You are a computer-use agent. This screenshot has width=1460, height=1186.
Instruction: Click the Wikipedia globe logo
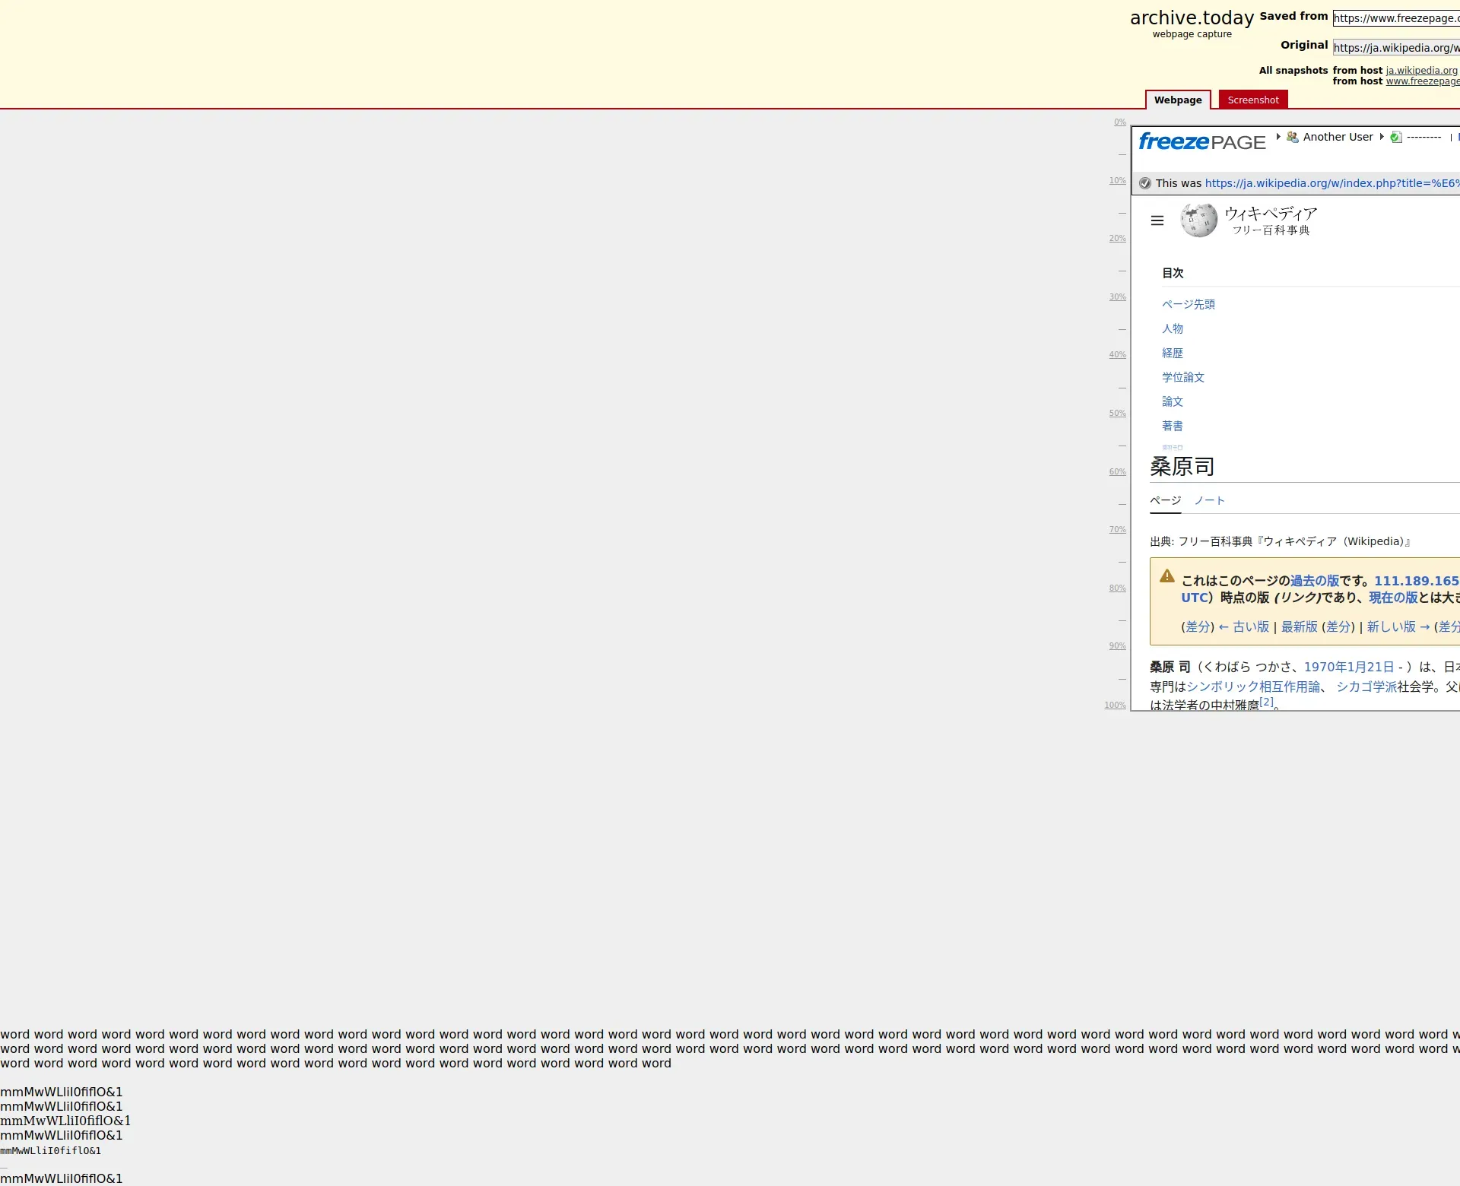(x=1198, y=220)
